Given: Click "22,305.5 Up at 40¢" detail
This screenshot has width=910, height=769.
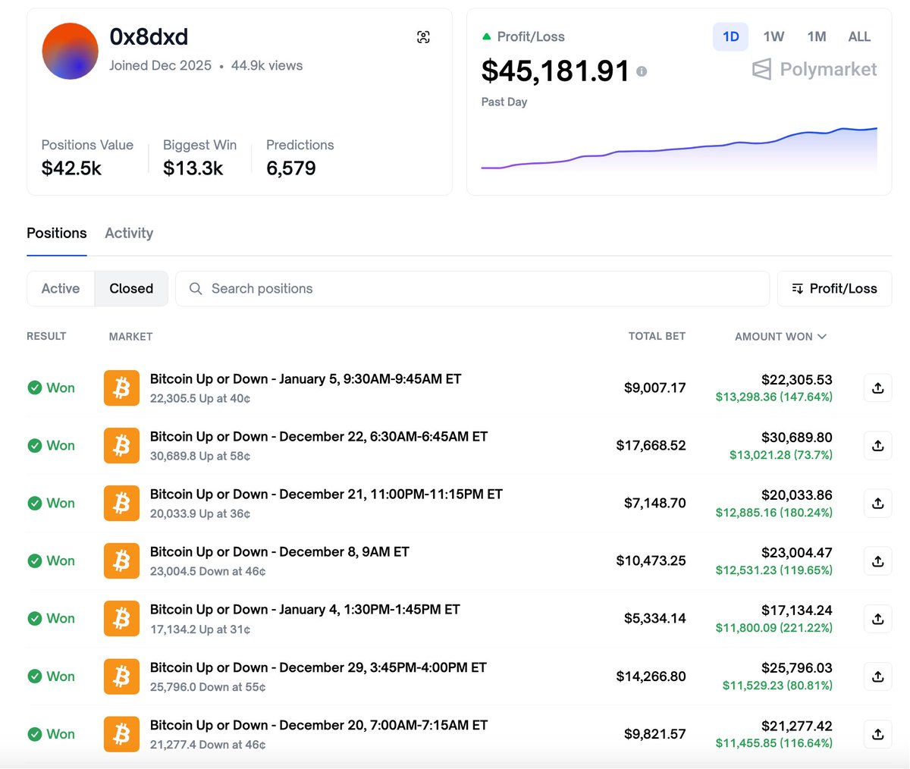Looking at the screenshot, I should [200, 398].
